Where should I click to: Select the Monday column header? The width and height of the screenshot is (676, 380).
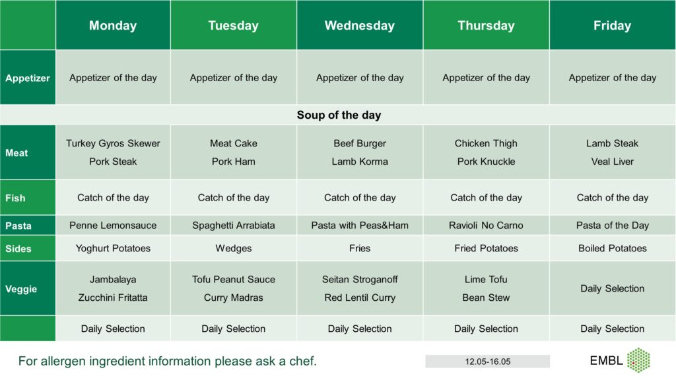[x=113, y=25]
